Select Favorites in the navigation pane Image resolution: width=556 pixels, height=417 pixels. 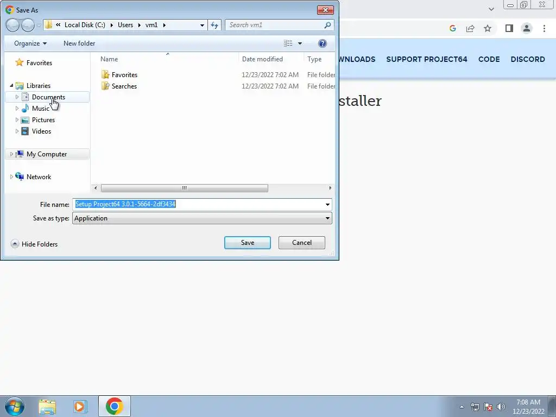[x=39, y=63]
